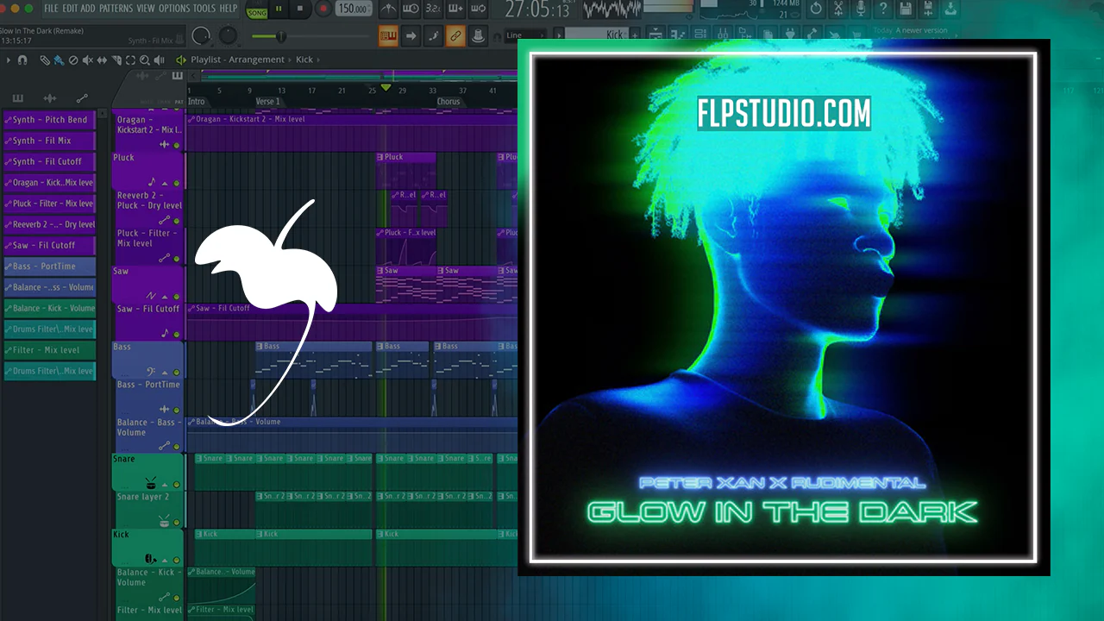This screenshot has width=1104, height=621.
Task: Mute the Bass track
Action: tap(177, 373)
